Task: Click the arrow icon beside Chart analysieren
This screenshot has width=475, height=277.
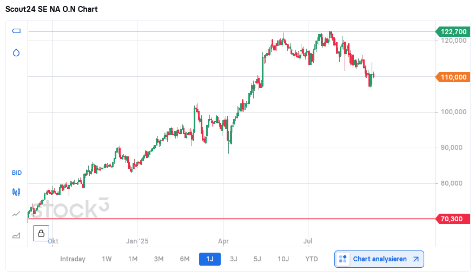Action: click(x=415, y=259)
